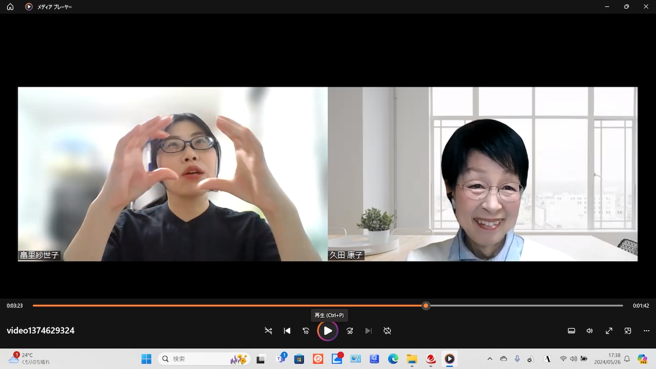Toggle shuffle mode
Image resolution: width=656 pixels, height=369 pixels.
268,331
